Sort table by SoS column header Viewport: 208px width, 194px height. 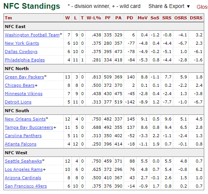[x=155, y=18]
